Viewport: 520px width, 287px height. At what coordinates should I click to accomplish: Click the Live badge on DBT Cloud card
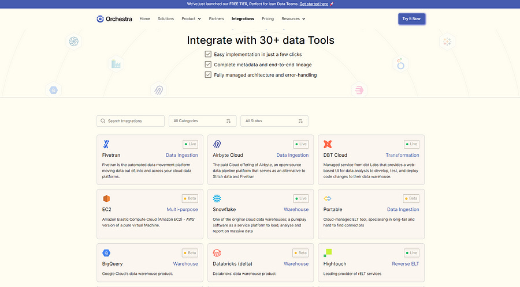(x=411, y=144)
